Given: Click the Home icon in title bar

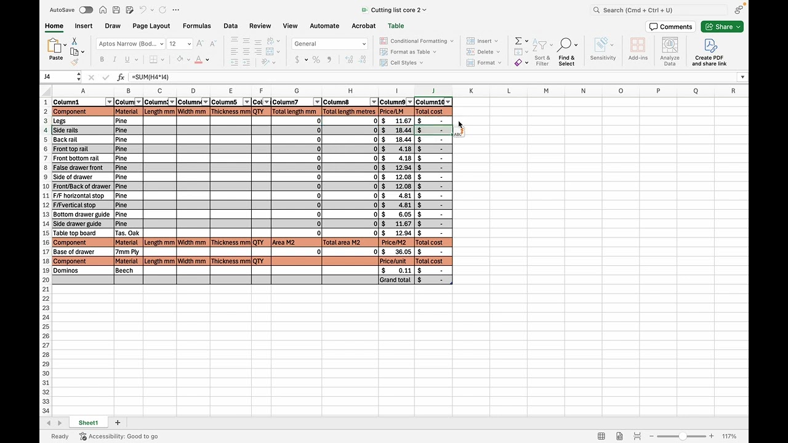Looking at the screenshot, I should 103,10.
